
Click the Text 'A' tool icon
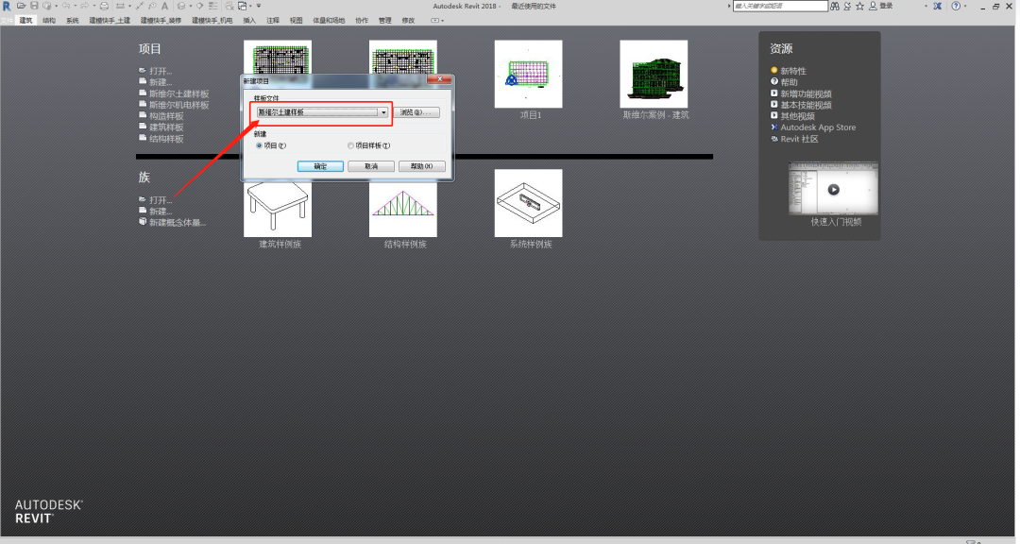tap(164, 6)
